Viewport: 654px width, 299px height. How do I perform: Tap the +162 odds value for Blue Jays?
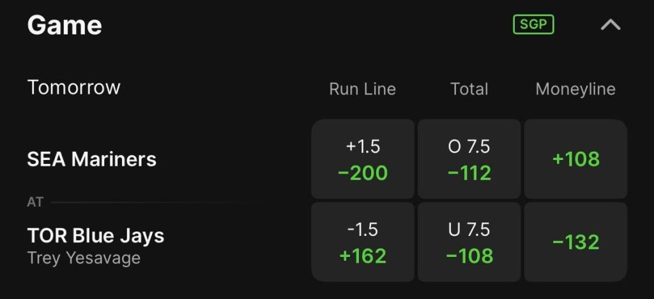[363, 256]
